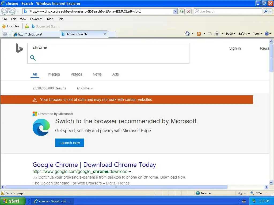Go to Home page icon
Viewport: 274px width, 205px height.
pos(188,34)
